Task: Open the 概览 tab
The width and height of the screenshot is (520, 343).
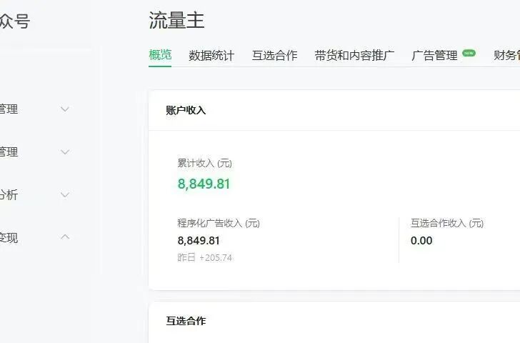Action: (160, 55)
